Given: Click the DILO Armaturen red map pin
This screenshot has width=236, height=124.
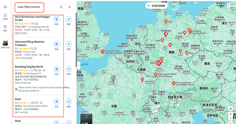Looking at the screenshot, I should point(174,83).
